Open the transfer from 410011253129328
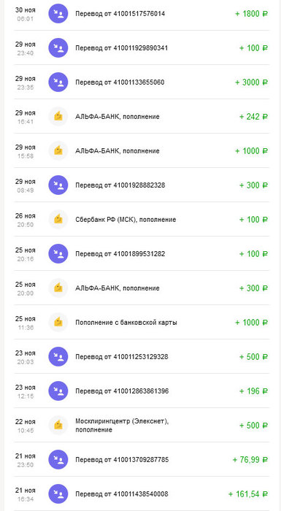The height and width of the screenshot is (511, 281). click(142, 357)
